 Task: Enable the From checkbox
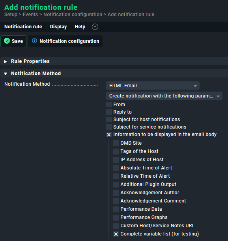(x=109, y=105)
